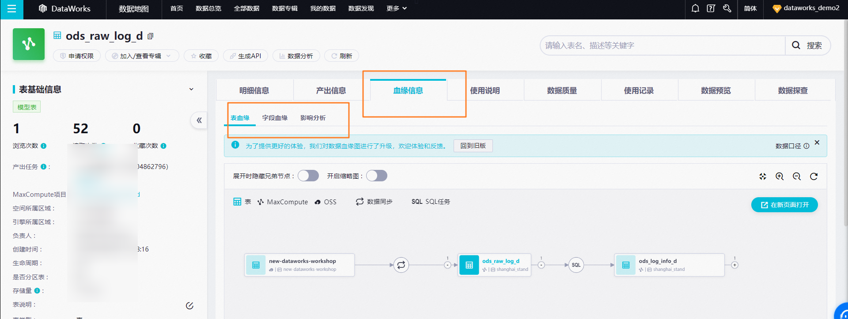Expand downstream of ods_log_info_d node

point(734,265)
